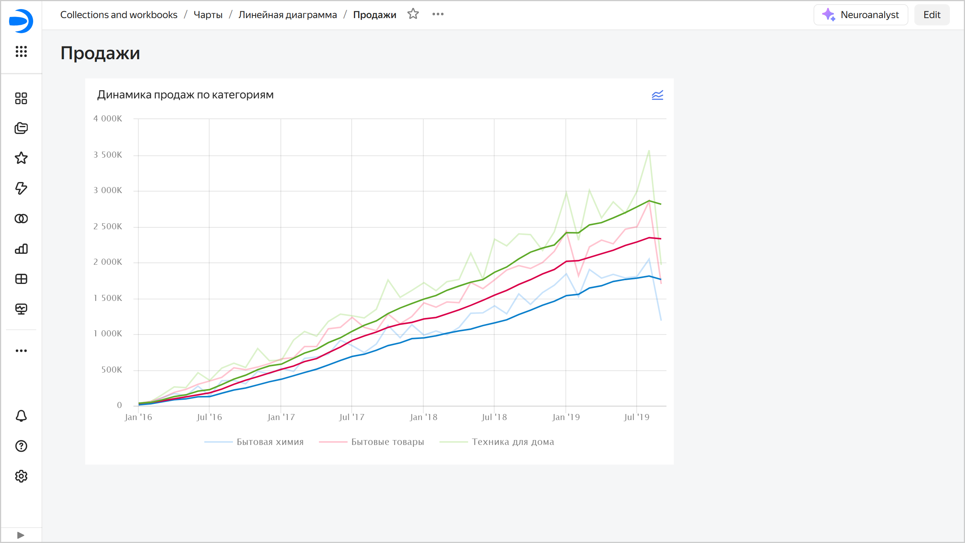Hide the Бытовая химия series via its legend

coord(270,442)
